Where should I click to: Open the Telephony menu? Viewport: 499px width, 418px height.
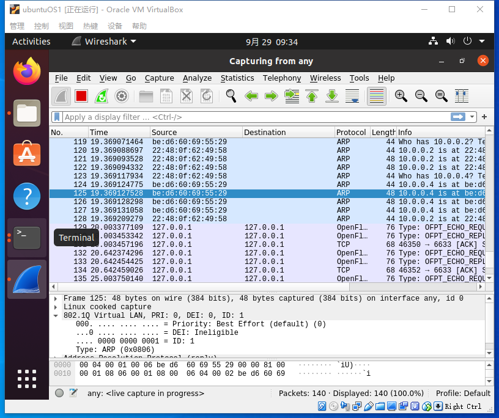(x=282, y=78)
